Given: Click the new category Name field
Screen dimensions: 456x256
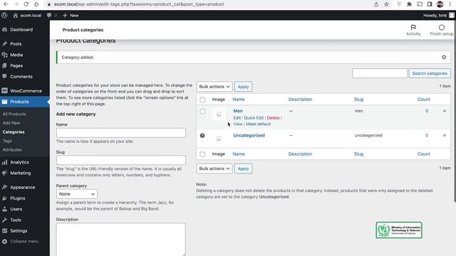Looking at the screenshot, I should tap(121, 133).
